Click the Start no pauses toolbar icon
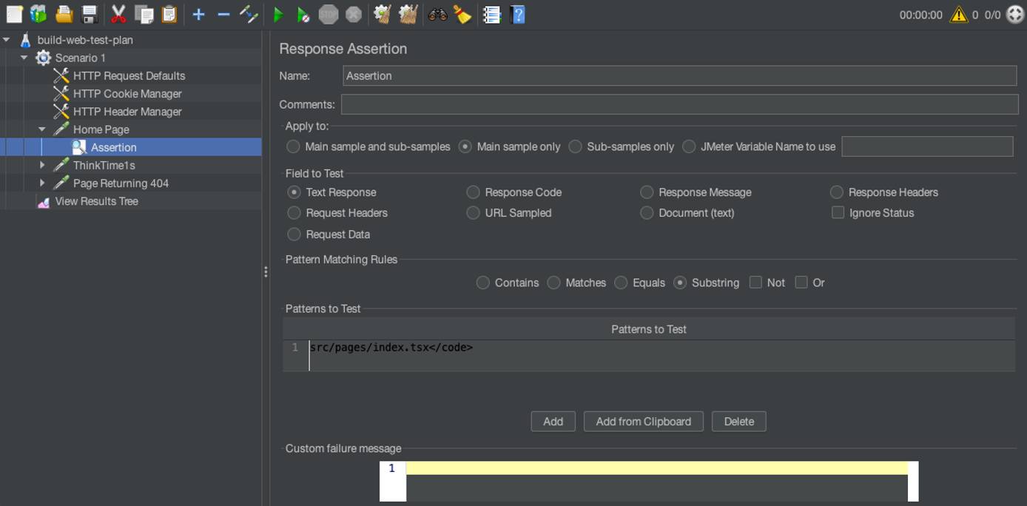The width and height of the screenshot is (1027, 506). point(303,13)
